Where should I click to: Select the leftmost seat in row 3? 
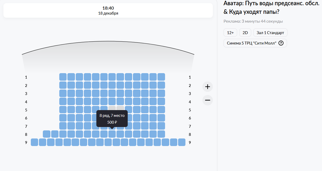(x=63, y=93)
